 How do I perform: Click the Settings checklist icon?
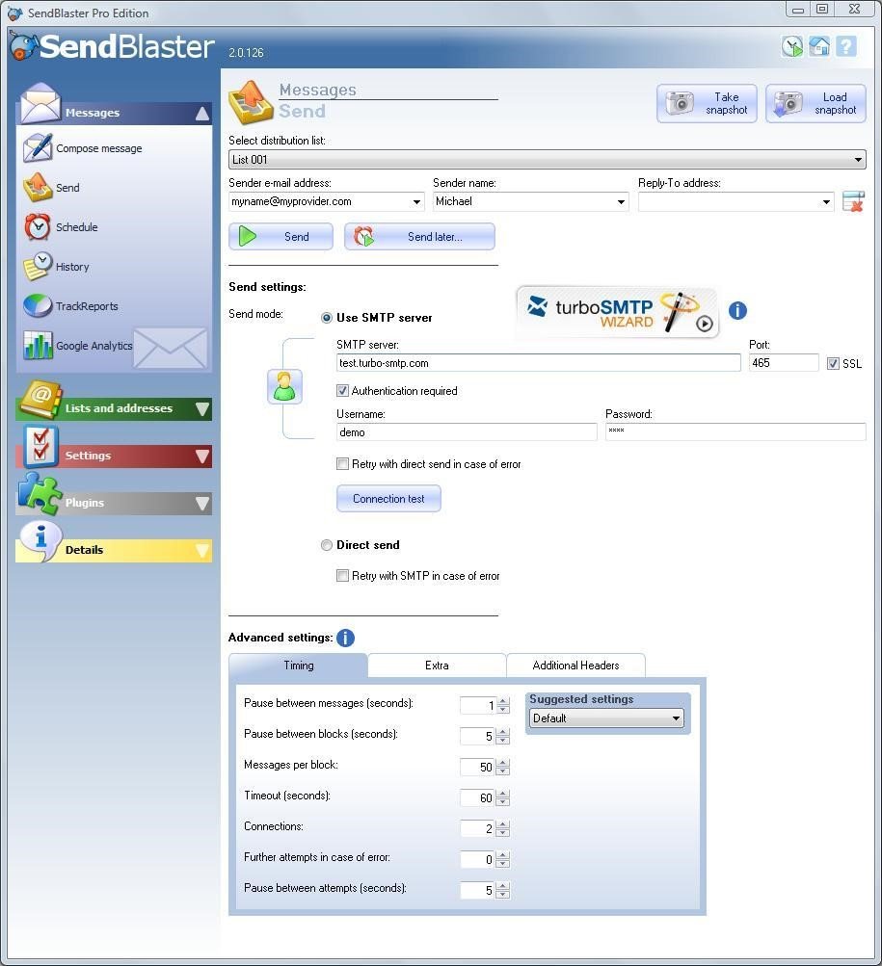40,446
